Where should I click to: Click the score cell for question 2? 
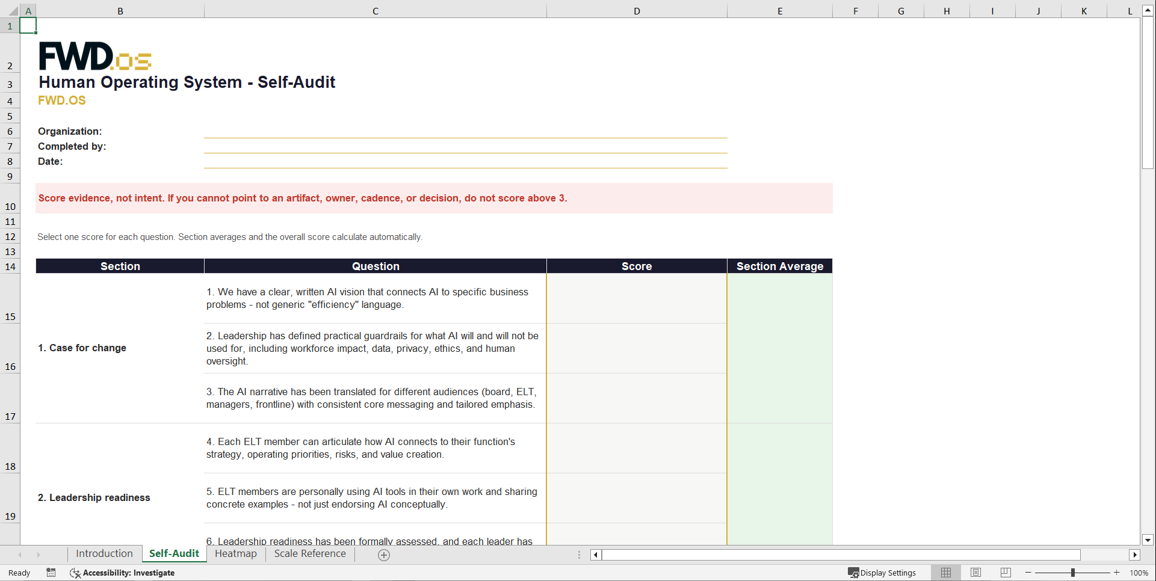click(637, 348)
